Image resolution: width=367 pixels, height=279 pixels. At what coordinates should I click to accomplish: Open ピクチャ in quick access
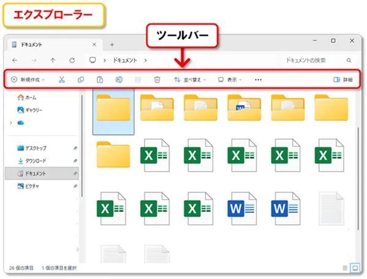tap(28, 186)
